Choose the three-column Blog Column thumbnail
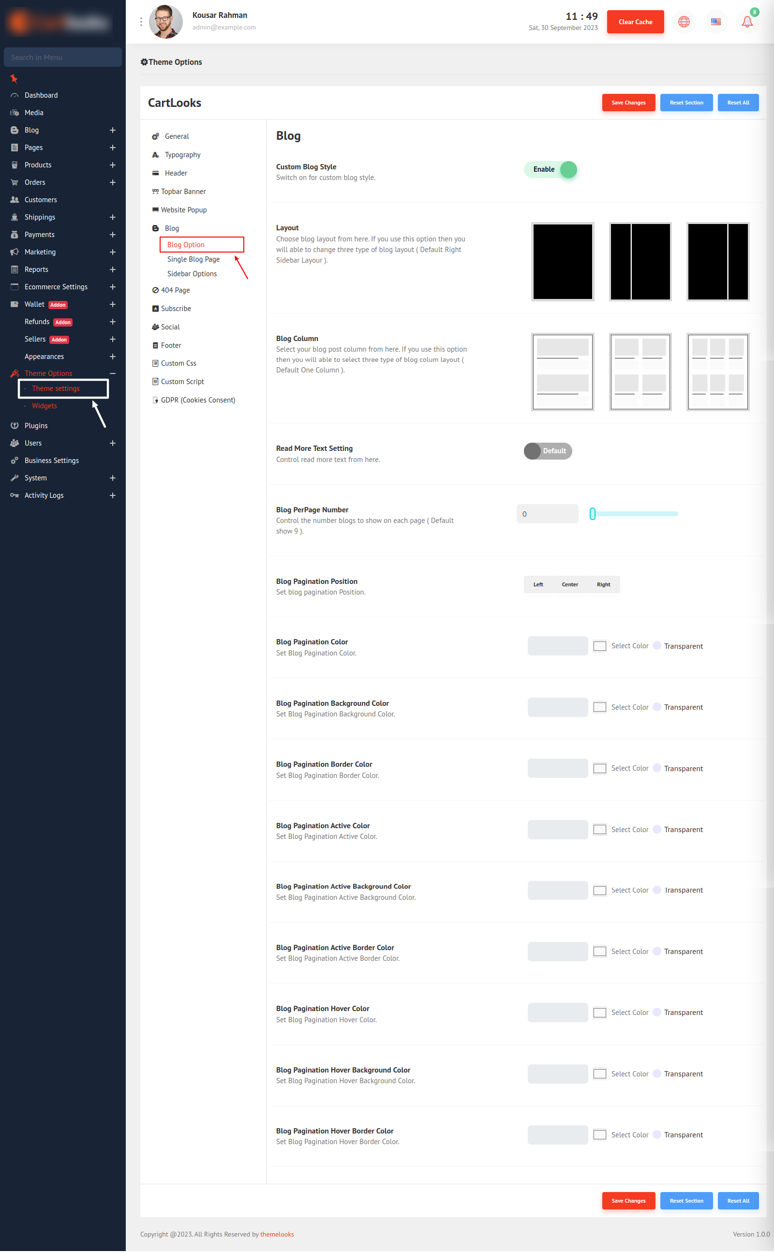The width and height of the screenshot is (774, 1253). pyautogui.click(x=717, y=372)
